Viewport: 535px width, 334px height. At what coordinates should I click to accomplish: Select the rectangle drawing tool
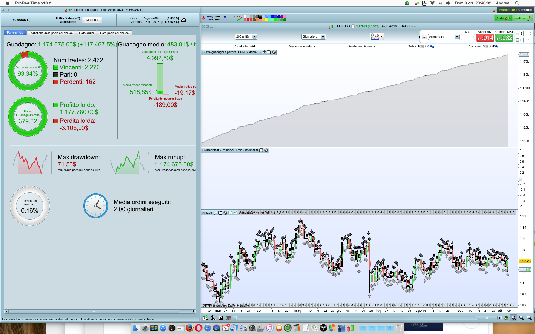click(218, 18)
